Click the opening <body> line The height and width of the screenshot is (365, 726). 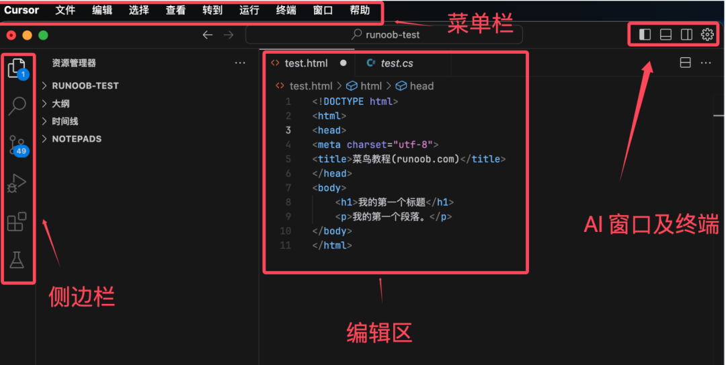click(x=329, y=188)
